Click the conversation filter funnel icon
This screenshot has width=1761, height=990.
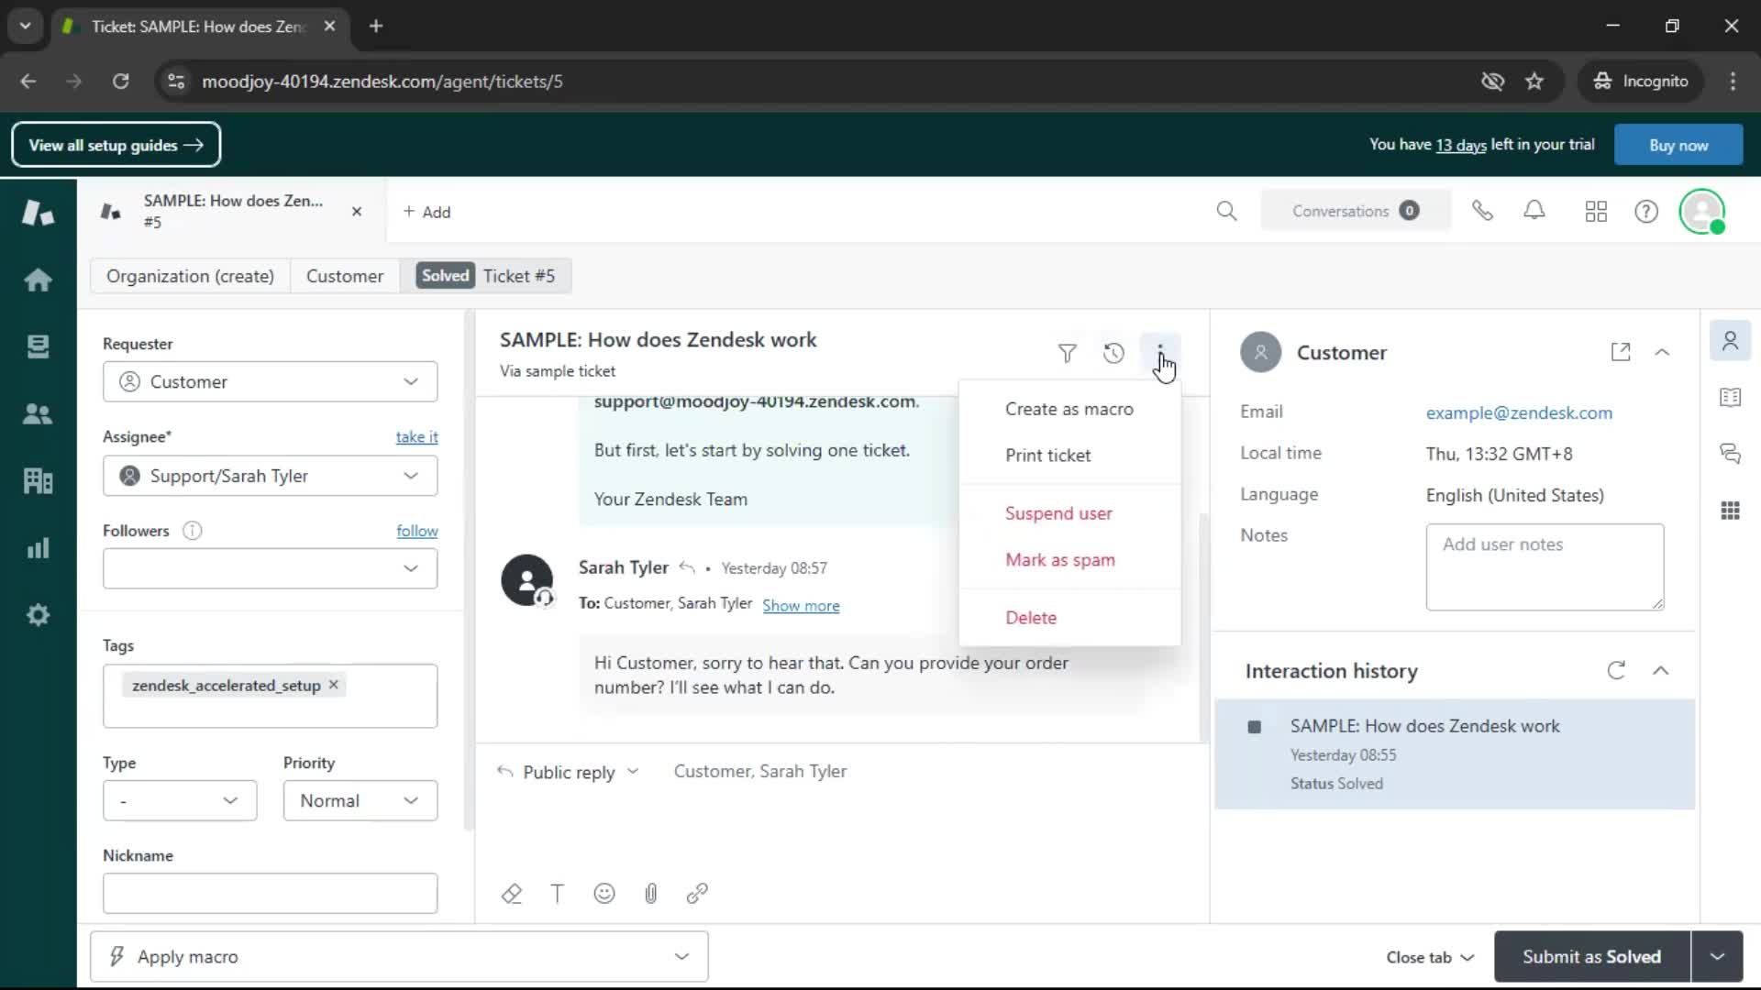(x=1067, y=353)
